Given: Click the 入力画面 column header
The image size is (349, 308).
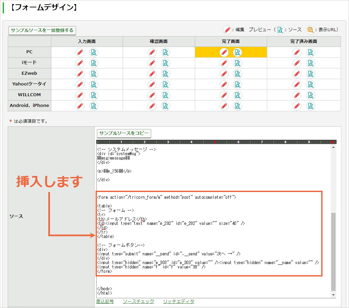Looking at the screenshot, I should point(87,42).
